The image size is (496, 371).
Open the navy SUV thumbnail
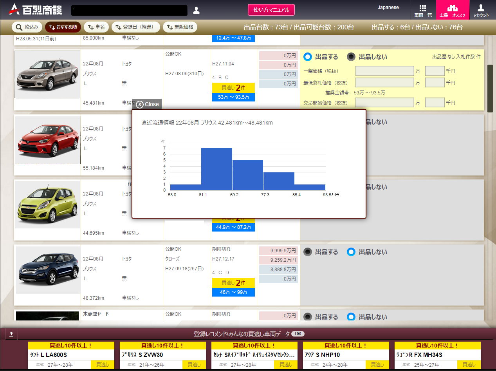48,270
